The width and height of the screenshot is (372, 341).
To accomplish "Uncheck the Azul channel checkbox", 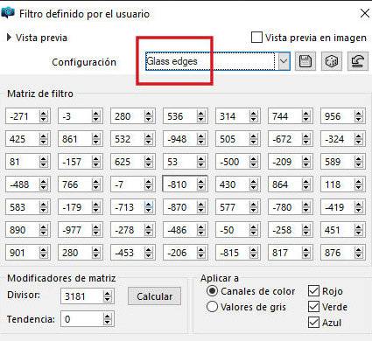I will (313, 323).
